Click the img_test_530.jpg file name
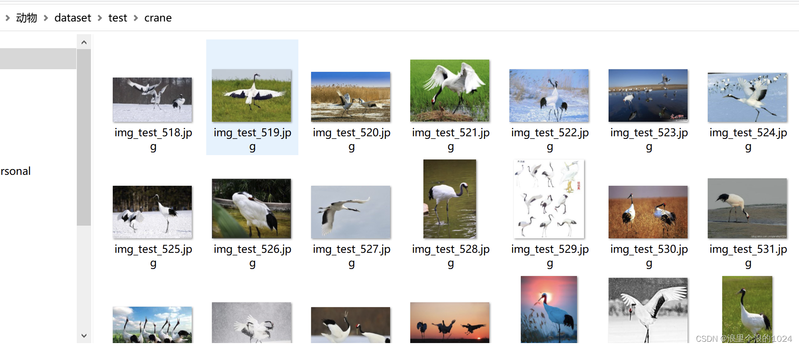This screenshot has width=799, height=347. click(649, 256)
